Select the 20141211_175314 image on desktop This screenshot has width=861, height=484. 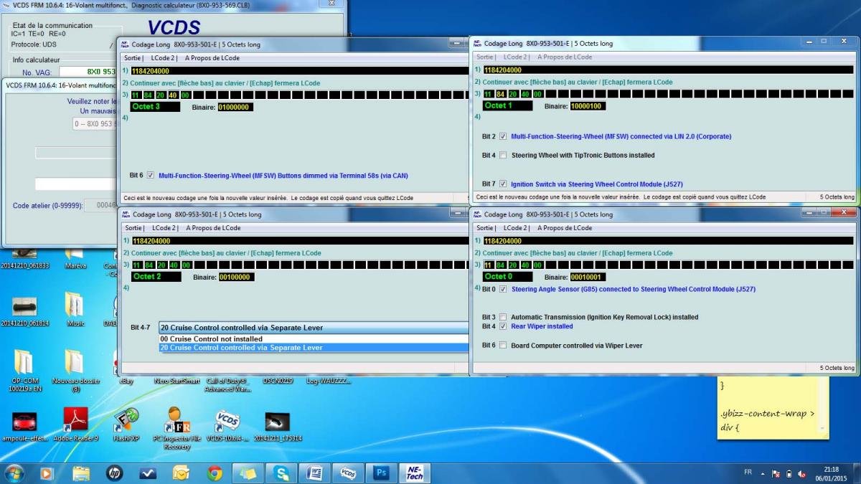point(278,424)
